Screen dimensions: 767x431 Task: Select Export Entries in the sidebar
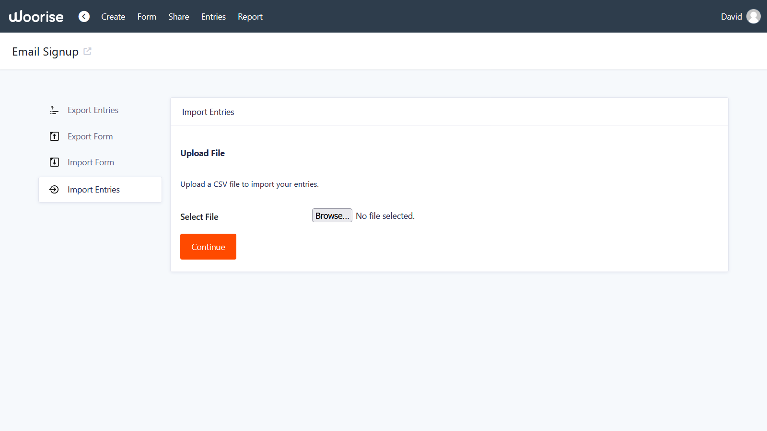pyautogui.click(x=93, y=110)
